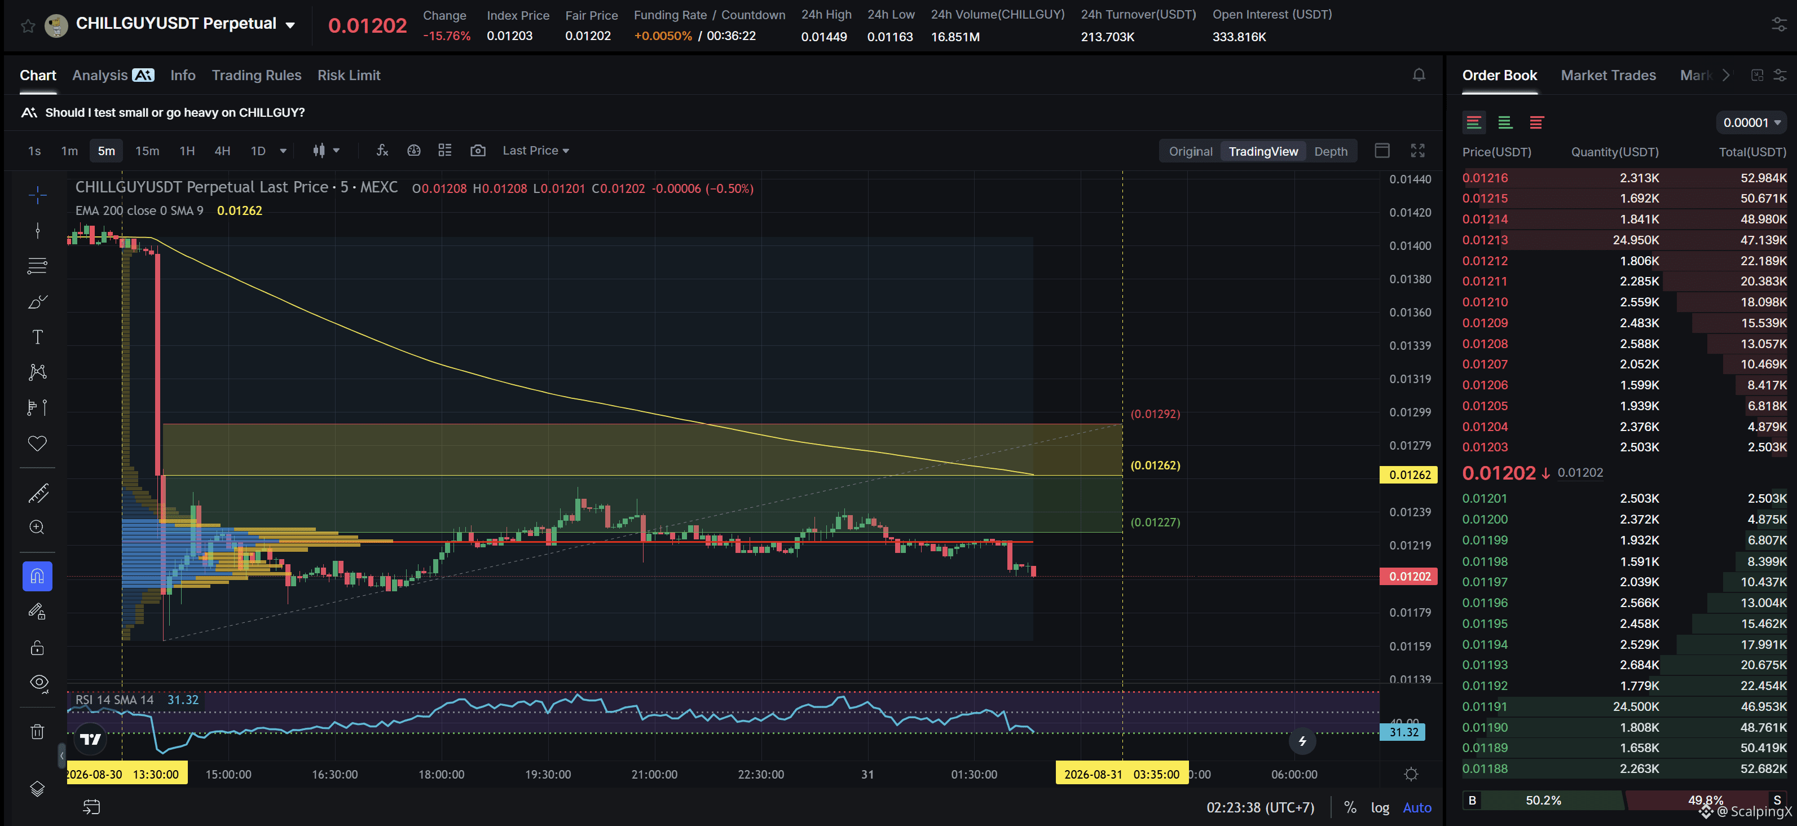Toggle the magnet mode in the left toolbar
The image size is (1797, 826).
tap(38, 576)
